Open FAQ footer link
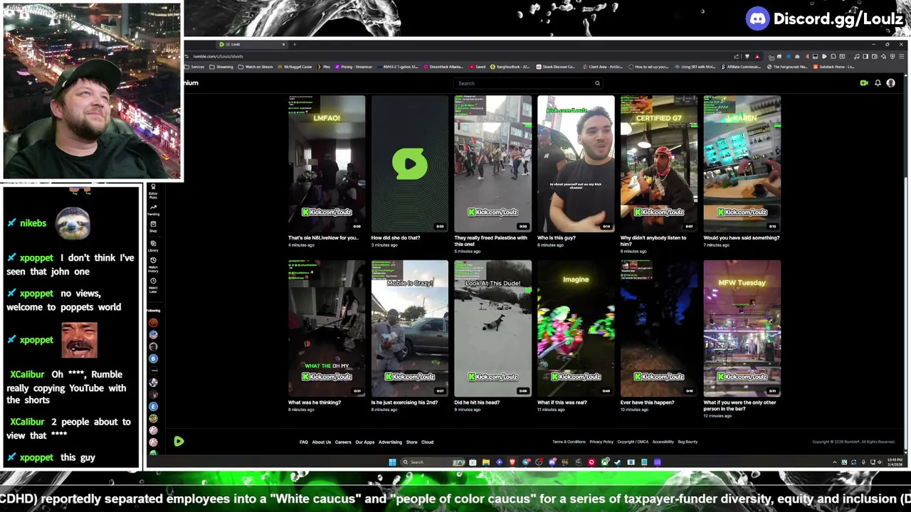Viewport: 911px width, 512px height. coord(304,442)
